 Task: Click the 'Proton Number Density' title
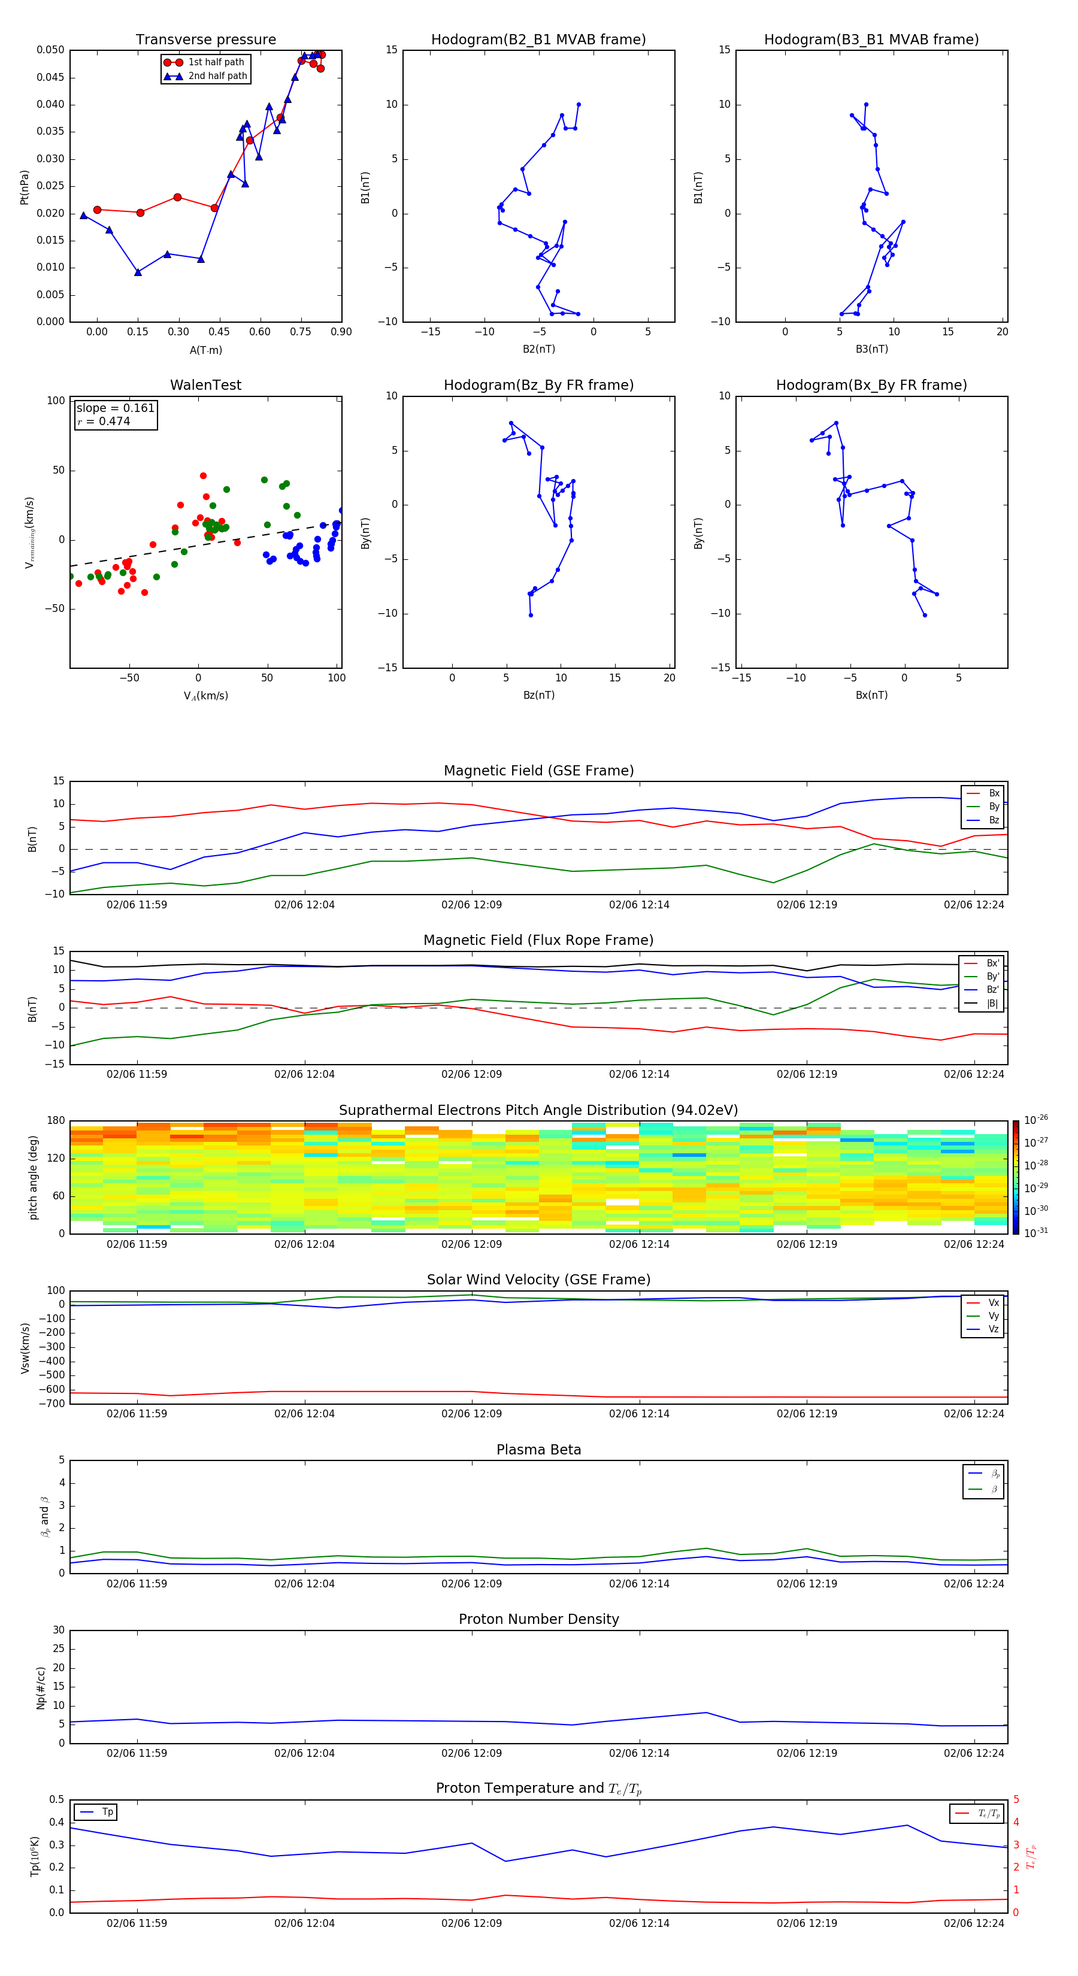pyautogui.click(x=538, y=1619)
